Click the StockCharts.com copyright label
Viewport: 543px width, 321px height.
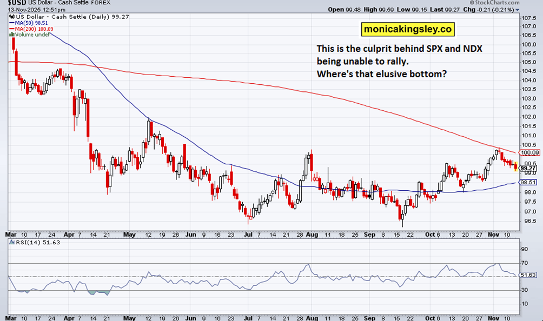pyautogui.click(x=494, y=3)
